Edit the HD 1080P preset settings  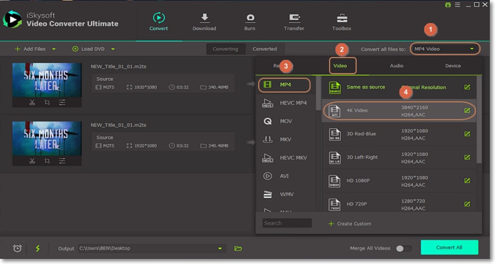pyautogui.click(x=467, y=181)
